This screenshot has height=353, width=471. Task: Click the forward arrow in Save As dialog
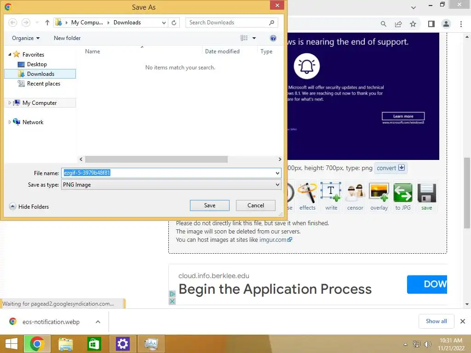point(26,23)
